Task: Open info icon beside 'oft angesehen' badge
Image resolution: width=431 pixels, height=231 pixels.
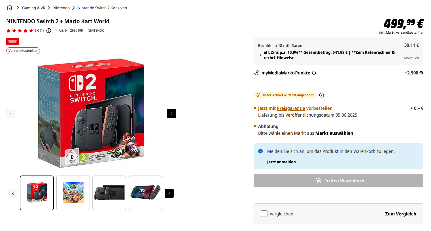Action: point(322,95)
